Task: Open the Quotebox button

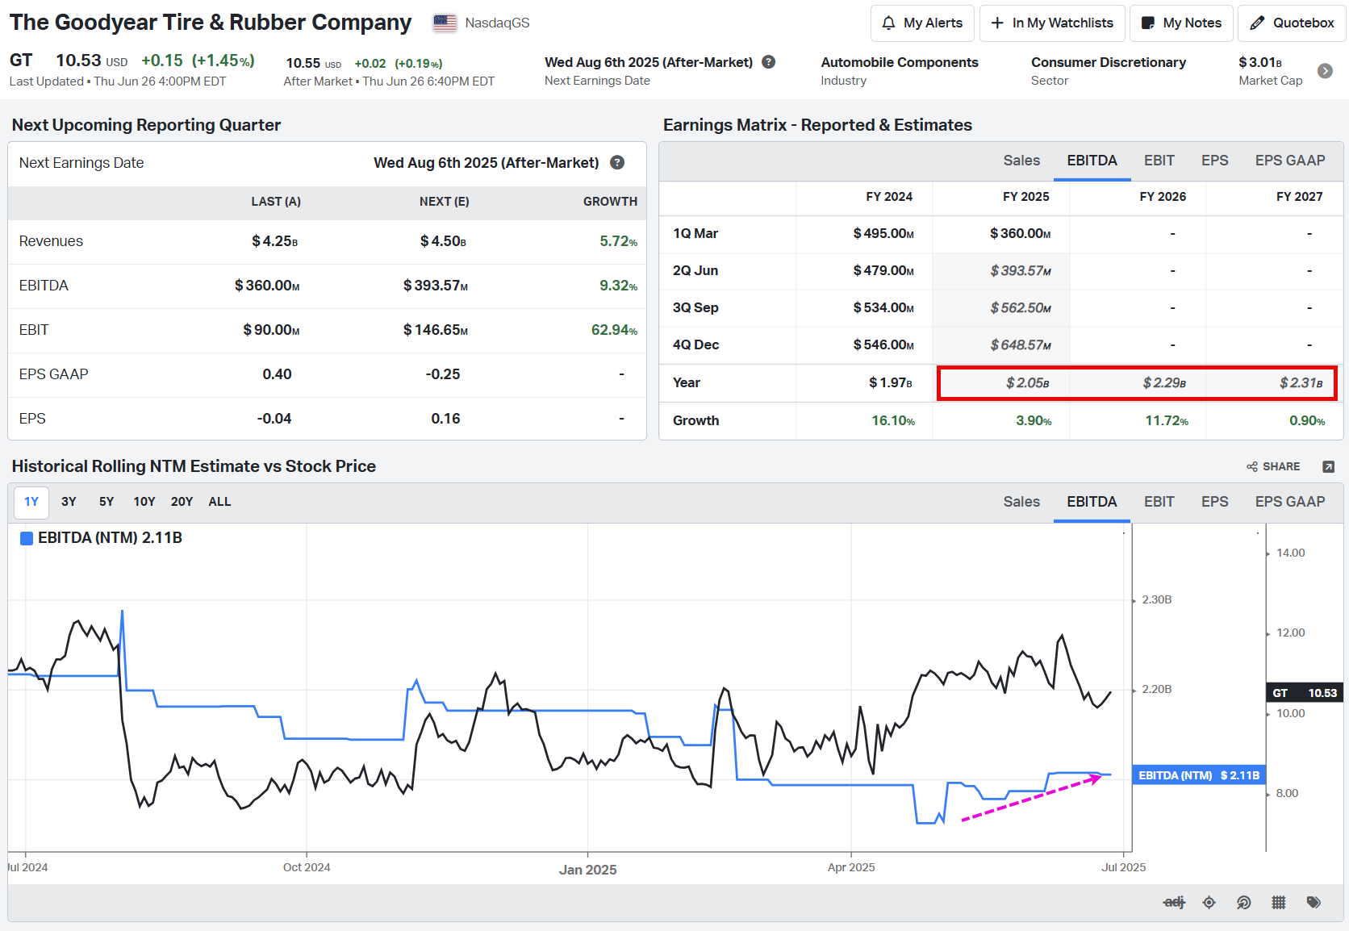Action: pyautogui.click(x=1292, y=23)
